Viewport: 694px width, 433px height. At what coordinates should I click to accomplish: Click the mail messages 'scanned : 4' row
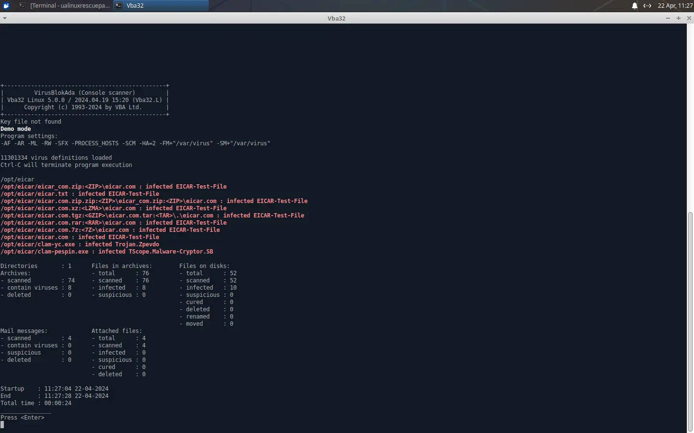tap(36, 338)
